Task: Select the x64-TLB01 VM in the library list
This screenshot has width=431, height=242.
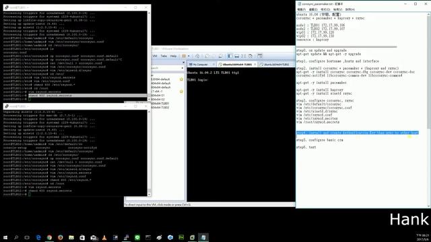Action: [160, 104]
